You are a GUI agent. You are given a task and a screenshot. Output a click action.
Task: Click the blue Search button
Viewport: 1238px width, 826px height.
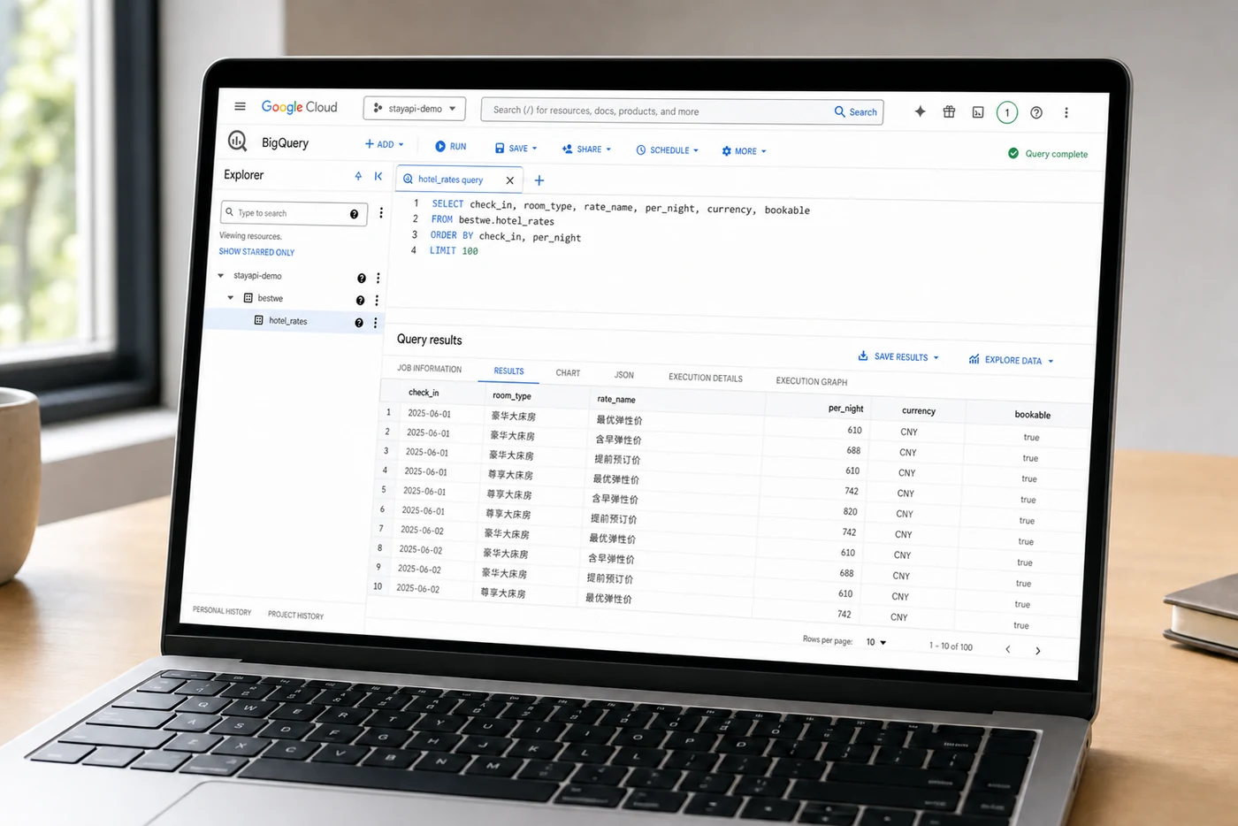[856, 112]
